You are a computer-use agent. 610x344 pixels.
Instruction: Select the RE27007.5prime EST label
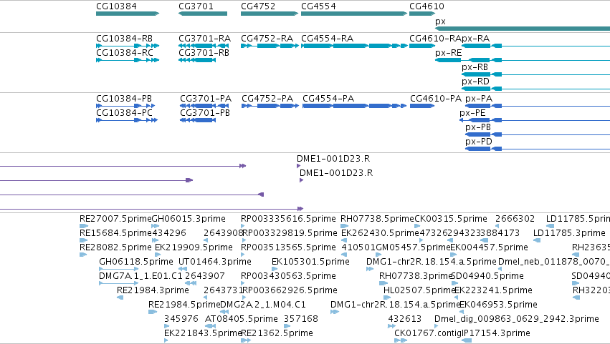[x=115, y=219]
